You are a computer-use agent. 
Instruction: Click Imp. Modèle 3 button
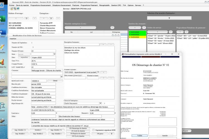(56, 133)
